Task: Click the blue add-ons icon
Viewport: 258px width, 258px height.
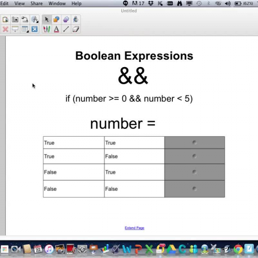Action: (x=35, y=29)
